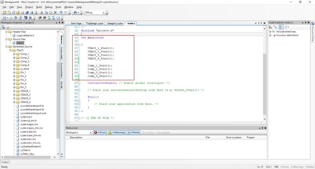Click the Find binoculars icon
The width and height of the screenshot is (315, 169).
click(x=75, y=12)
